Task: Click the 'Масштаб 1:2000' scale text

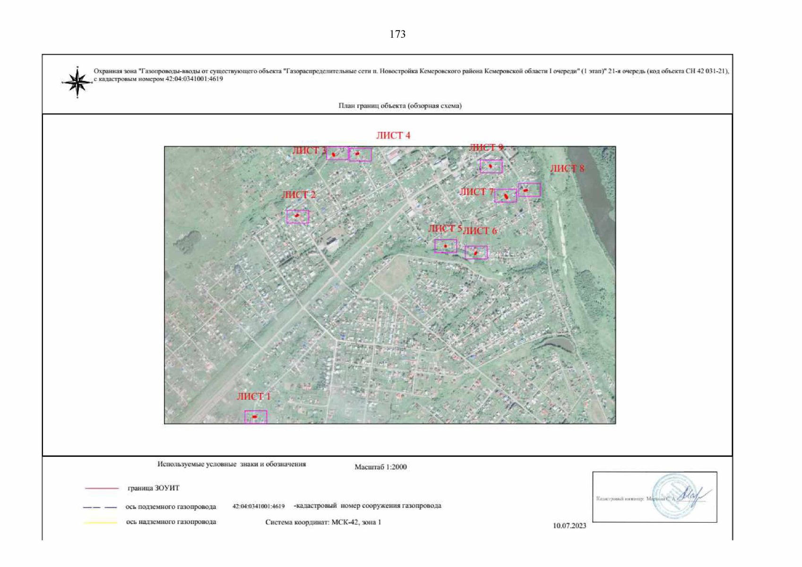Action: (380, 467)
